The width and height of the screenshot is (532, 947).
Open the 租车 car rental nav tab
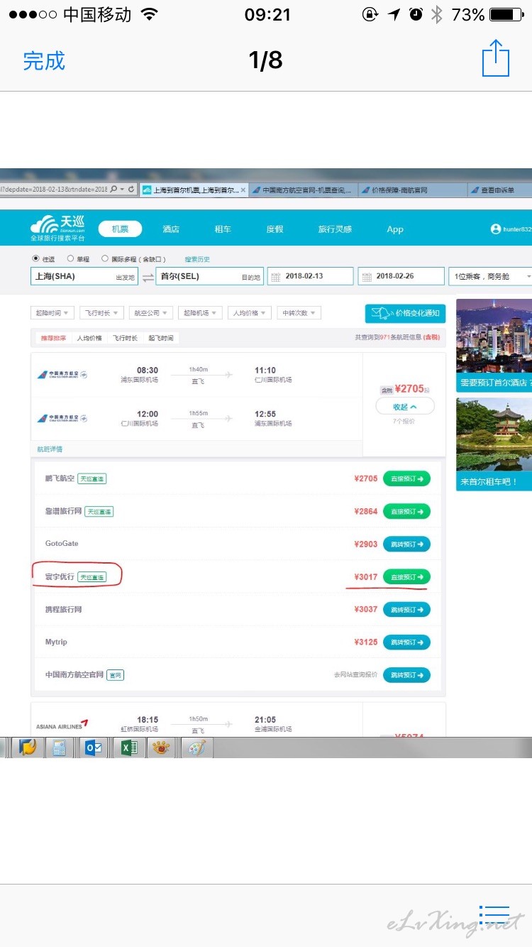click(x=223, y=229)
